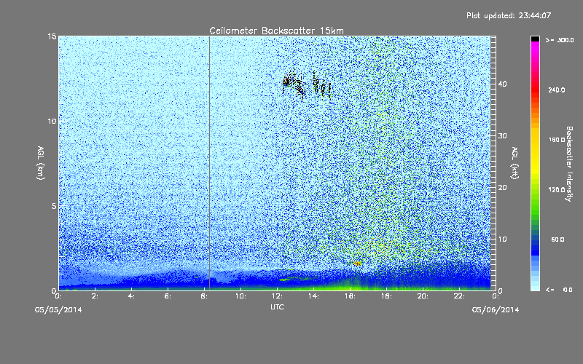Click the "240.0" colorbar label
This screenshot has height=364, width=583.
tap(557, 90)
